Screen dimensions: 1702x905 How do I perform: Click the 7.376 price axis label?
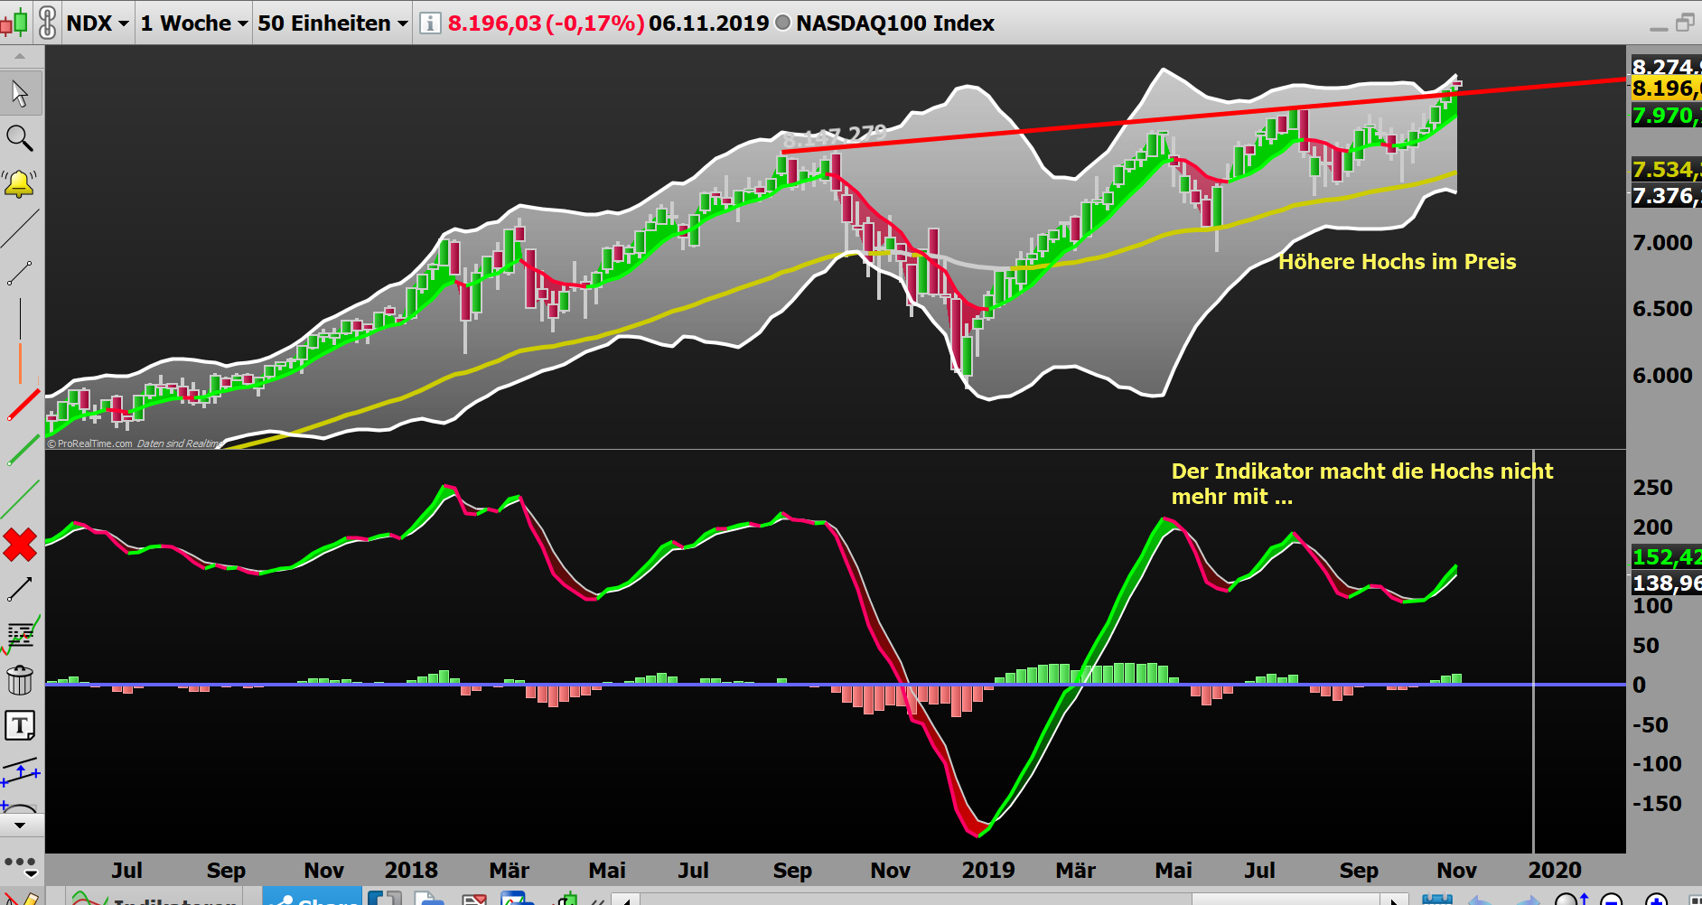1666,196
